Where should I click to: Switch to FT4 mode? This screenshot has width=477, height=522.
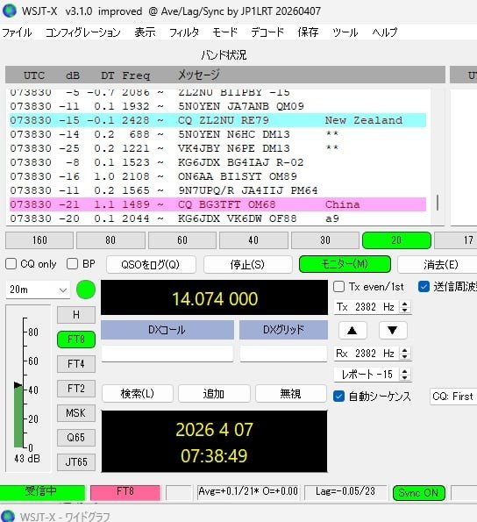[76, 364]
